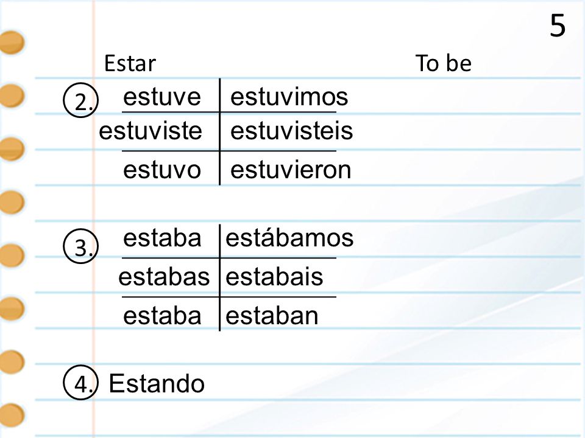Select the Estar heading
This screenshot has height=438, width=585.
pos(130,63)
